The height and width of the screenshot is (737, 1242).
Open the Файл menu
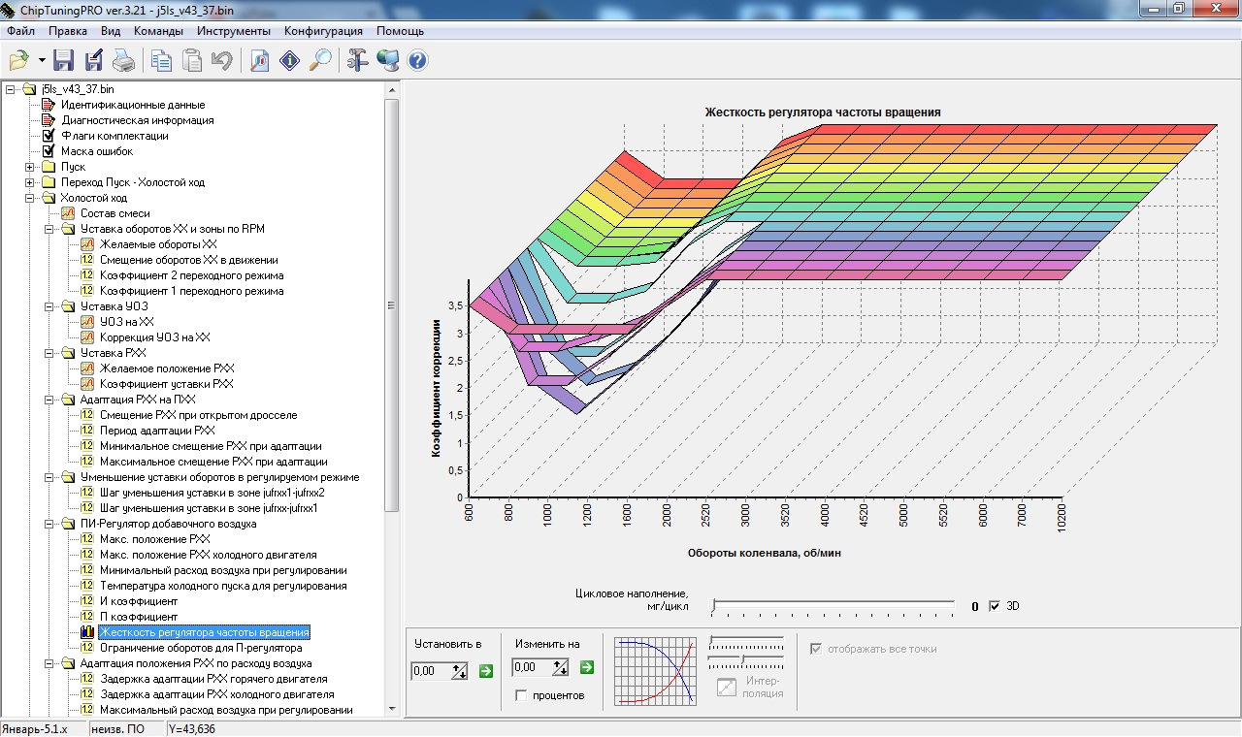tap(20, 31)
